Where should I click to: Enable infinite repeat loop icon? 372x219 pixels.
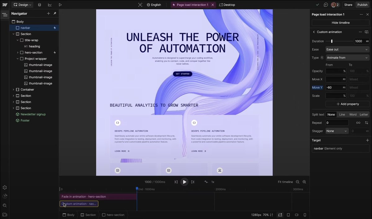coord(358,123)
